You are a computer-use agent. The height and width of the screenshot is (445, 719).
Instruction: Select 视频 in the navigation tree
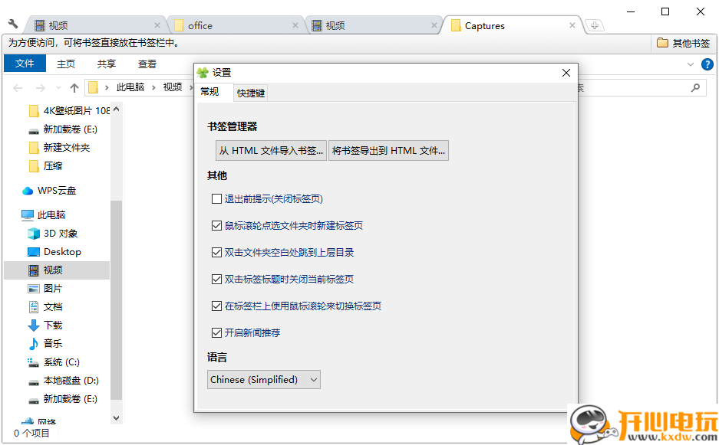coord(57,270)
